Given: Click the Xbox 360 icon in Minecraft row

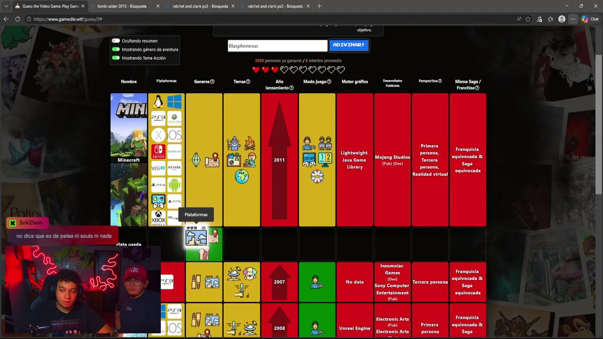Looking at the screenshot, I should (174, 118).
